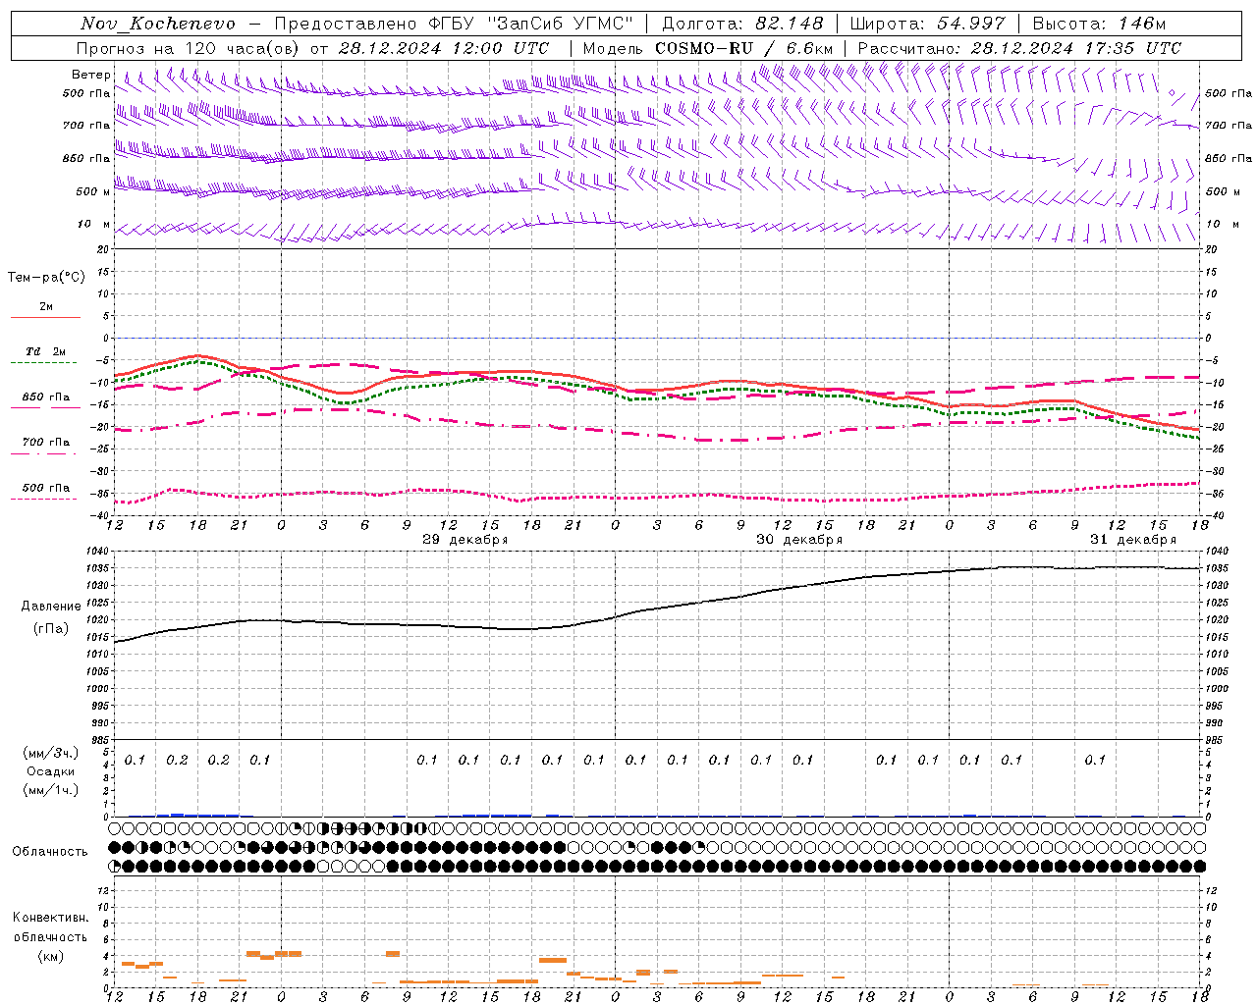Click the '700 гПа' temperature legend entry

point(45,442)
